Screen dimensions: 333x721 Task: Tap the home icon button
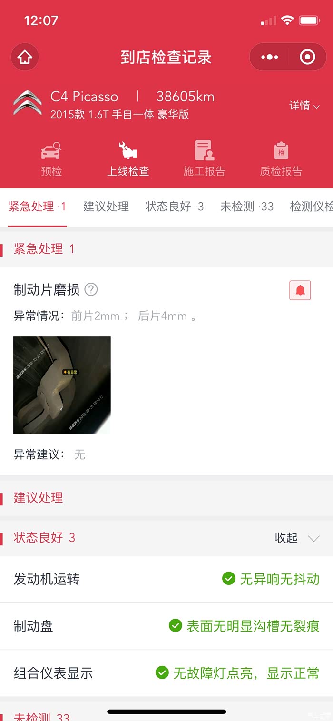[25, 58]
